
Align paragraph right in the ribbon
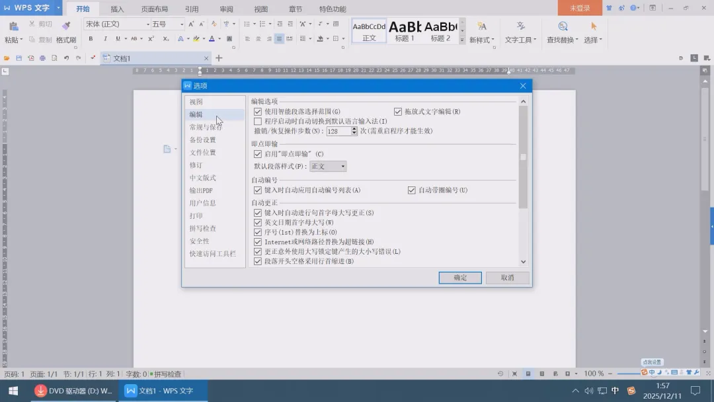point(269,39)
